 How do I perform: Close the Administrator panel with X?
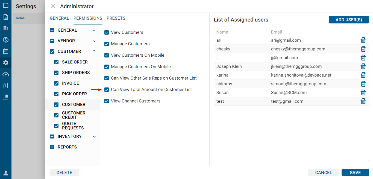point(53,6)
